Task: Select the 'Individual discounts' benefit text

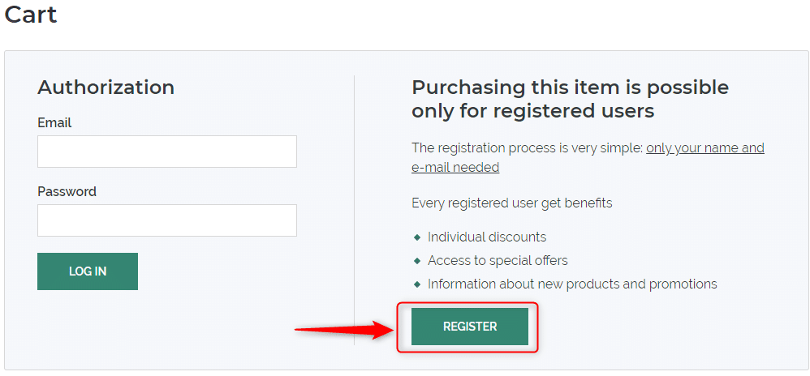Action: pyautogui.click(x=487, y=237)
